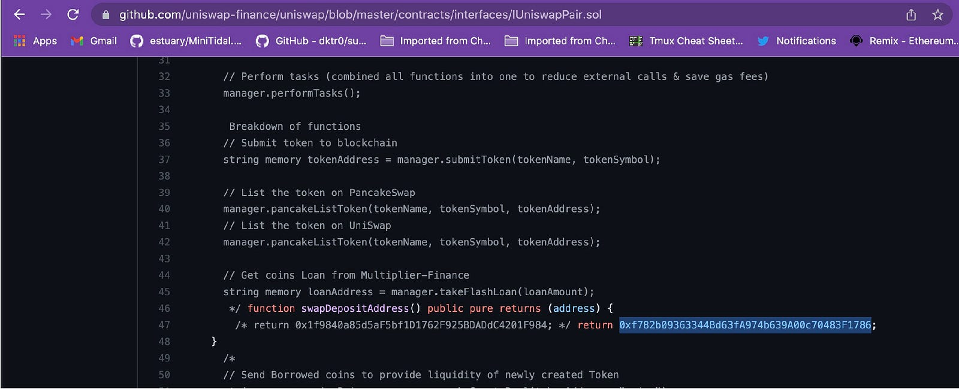The image size is (959, 389).
Task: Click line number 42
Action: (x=164, y=242)
